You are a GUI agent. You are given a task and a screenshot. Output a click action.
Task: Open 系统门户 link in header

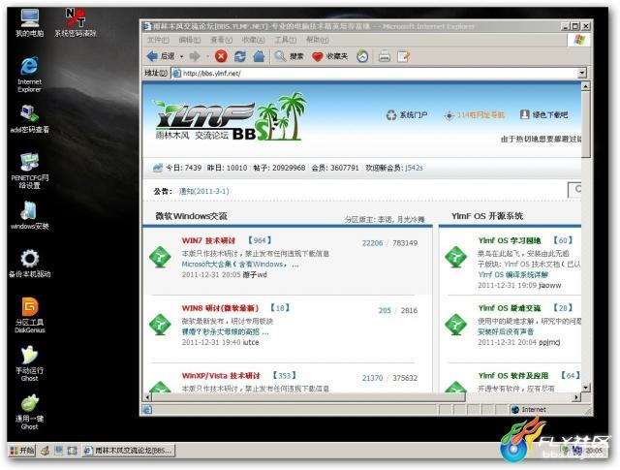[407, 115]
